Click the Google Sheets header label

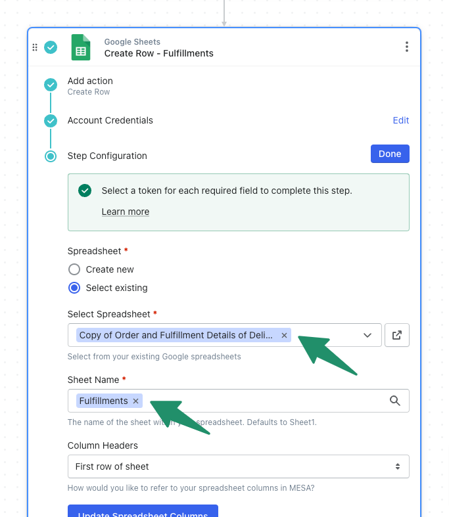132,42
